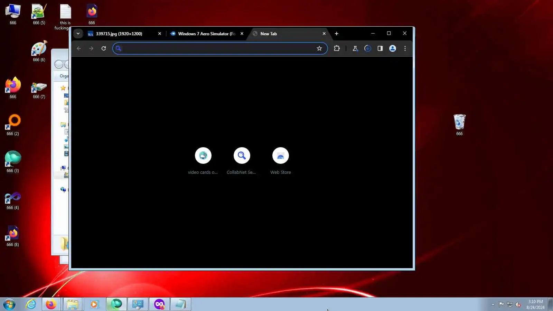Image resolution: width=553 pixels, height=311 pixels.
Task: Click the Show Desktop strip on taskbar
Action: coord(550,304)
